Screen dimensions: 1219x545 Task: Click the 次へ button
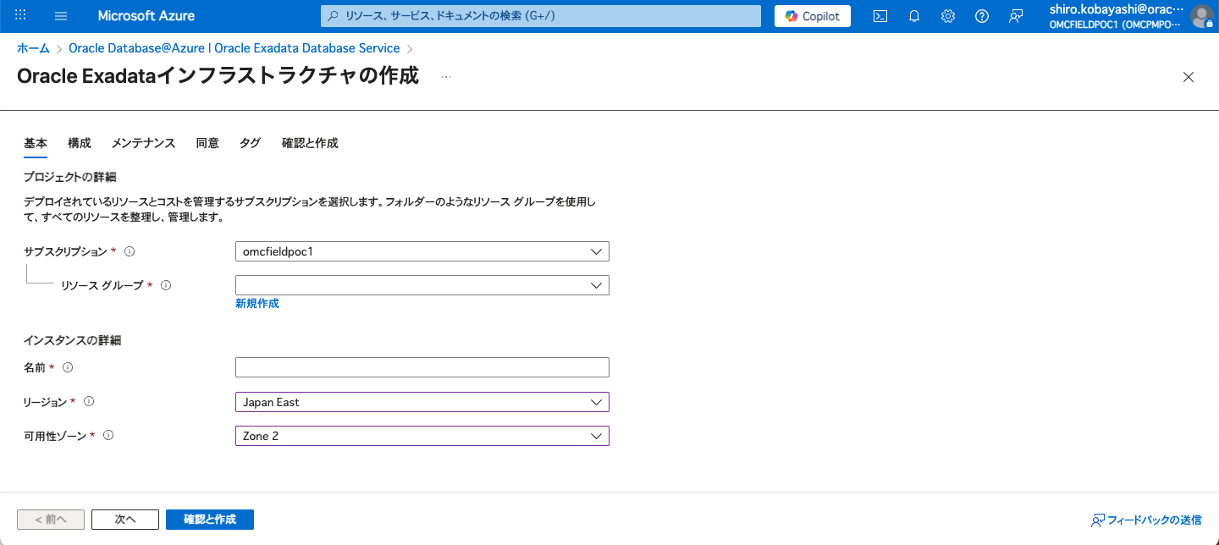tap(124, 519)
